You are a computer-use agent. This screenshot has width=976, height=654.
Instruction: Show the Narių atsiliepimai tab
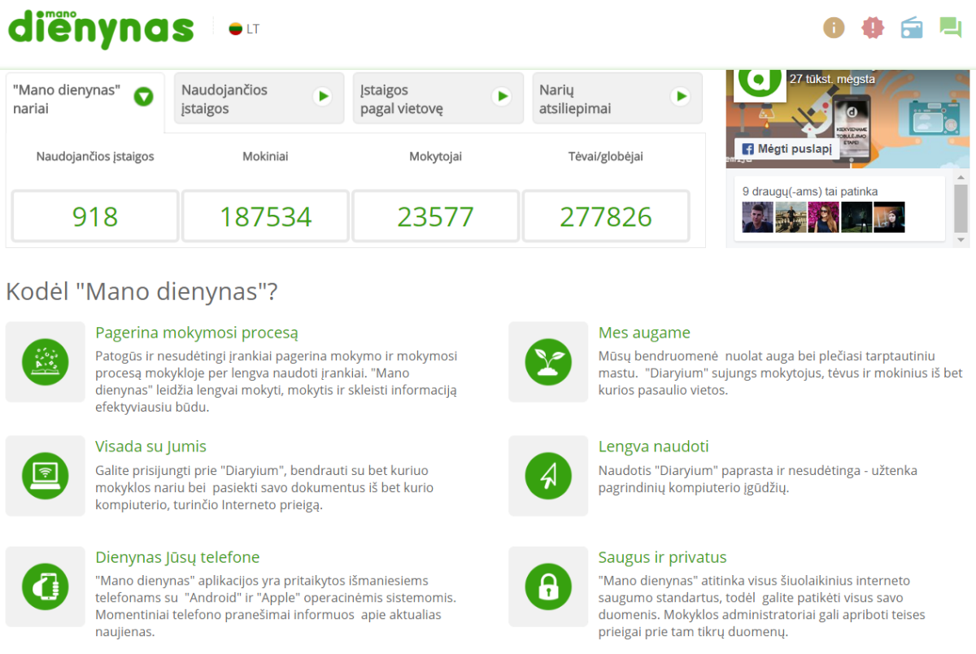pyautogui.click(x=617, y=98)
